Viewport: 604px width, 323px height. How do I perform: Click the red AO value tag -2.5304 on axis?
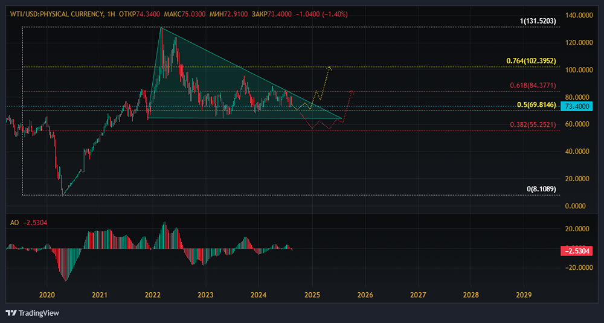pos(577,251)
